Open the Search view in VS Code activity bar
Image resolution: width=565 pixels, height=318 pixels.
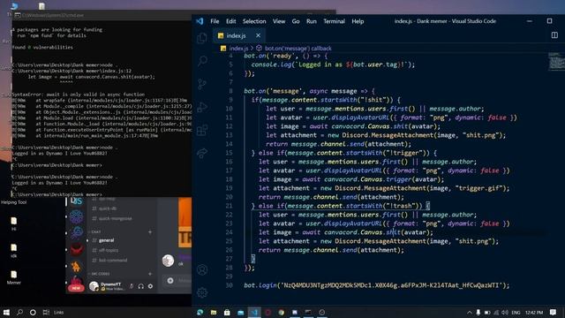click(202, 61)
